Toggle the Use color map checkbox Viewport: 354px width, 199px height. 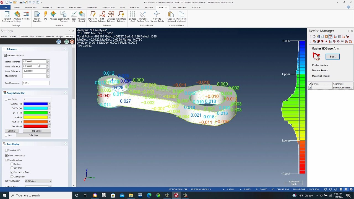point(6,135)
